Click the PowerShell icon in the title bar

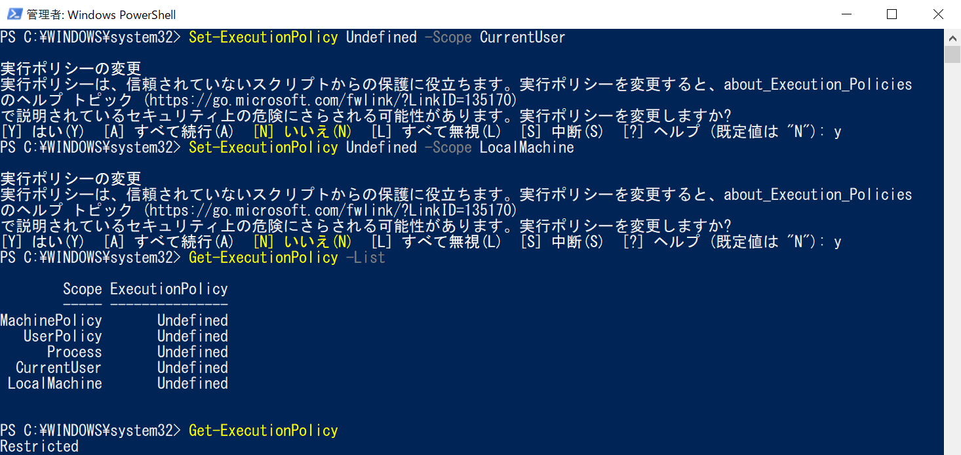pos(14,14)
